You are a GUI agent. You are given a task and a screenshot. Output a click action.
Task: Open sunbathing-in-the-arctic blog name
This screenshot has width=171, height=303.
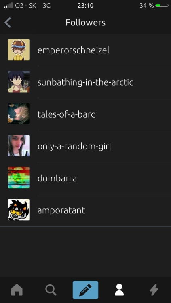85,82
